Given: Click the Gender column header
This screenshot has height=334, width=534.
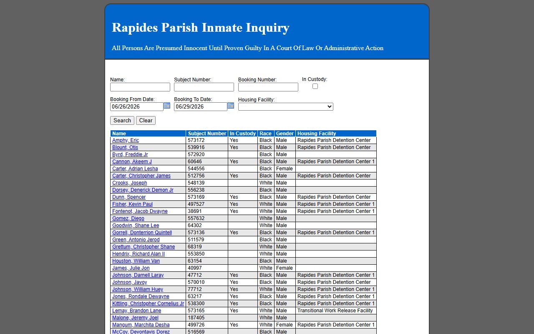Looking at the screenshot, I should pyautogui.click(x=285, y=134).
